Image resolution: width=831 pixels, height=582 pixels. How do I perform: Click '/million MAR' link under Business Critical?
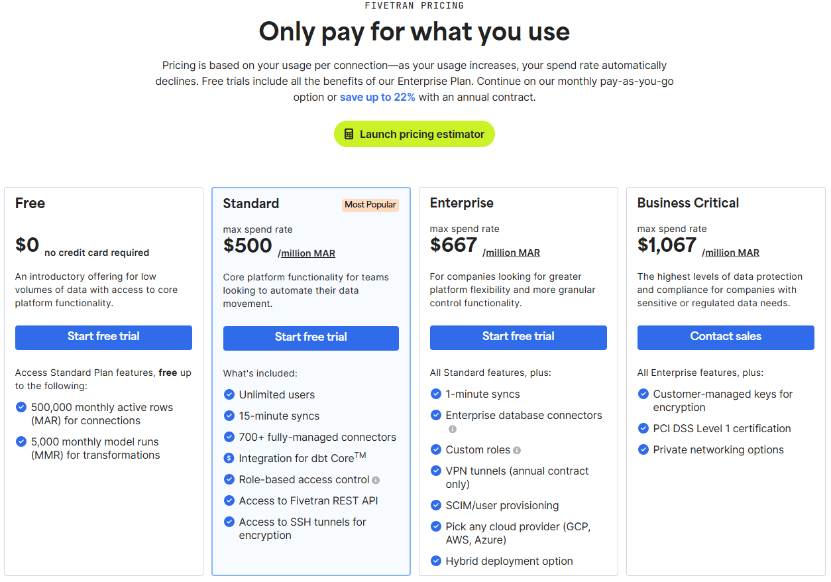[731, 253]
